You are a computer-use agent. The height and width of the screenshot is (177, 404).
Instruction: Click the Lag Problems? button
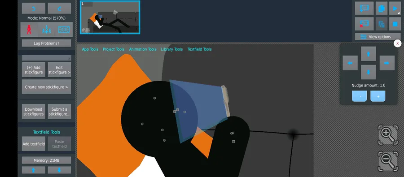pos(47,43)
